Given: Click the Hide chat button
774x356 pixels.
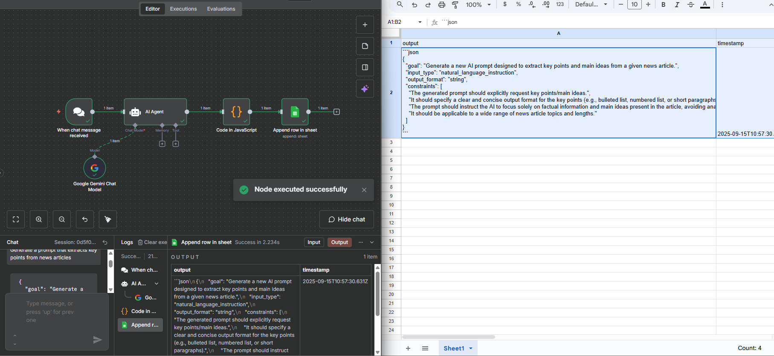Looking at the screenshot, I should (346, 219).
